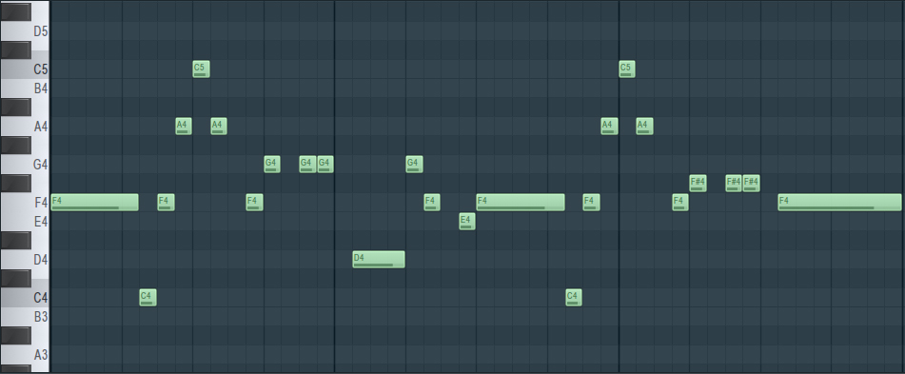Select the long F4 note at start

coord(94,203)
